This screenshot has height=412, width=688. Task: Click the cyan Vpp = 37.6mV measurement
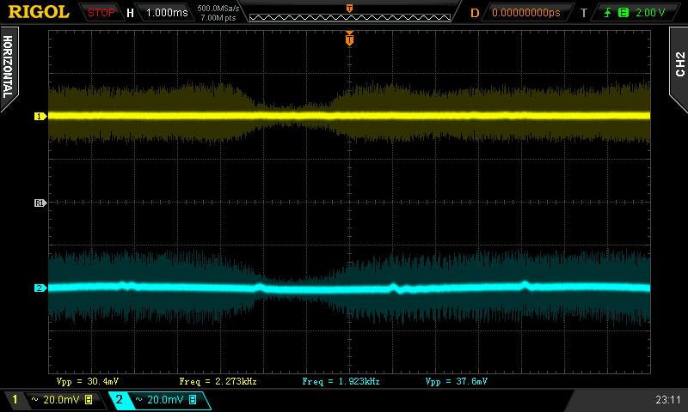tap(457, 381)
